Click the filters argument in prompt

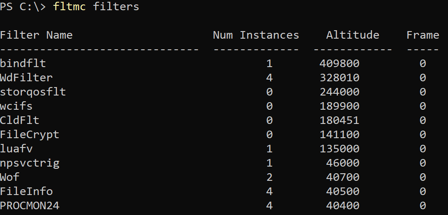116,7
